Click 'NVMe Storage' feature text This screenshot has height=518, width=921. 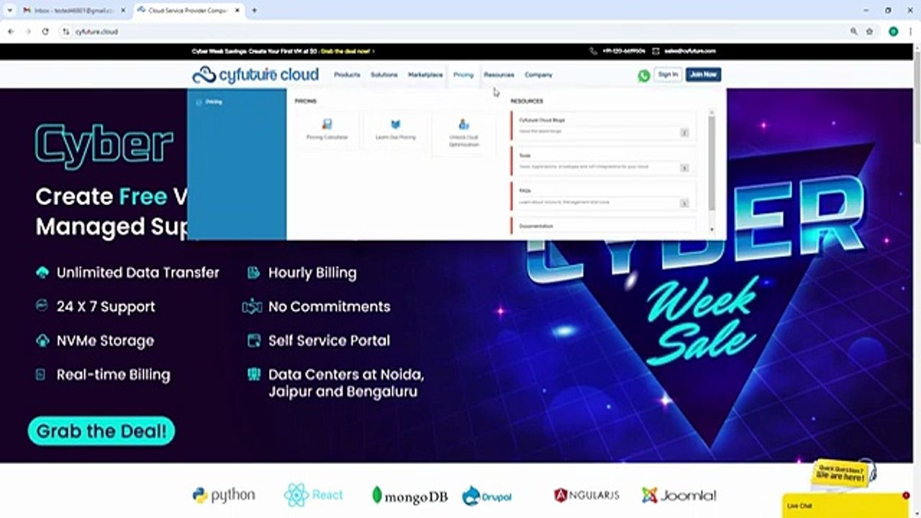(x=105, y=340)
